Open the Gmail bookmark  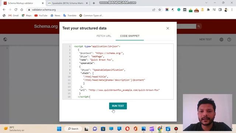pos(13,16)
